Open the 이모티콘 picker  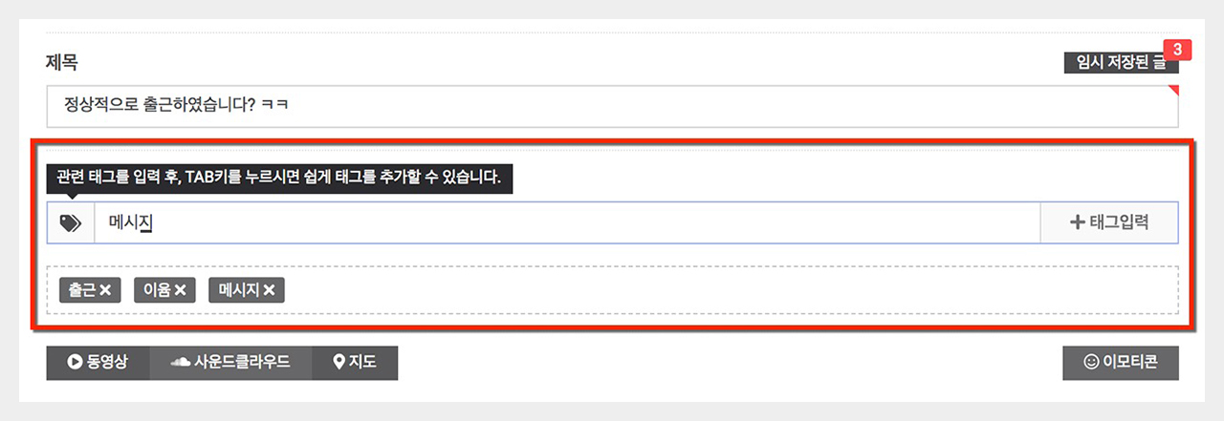tap(1121, 363)
